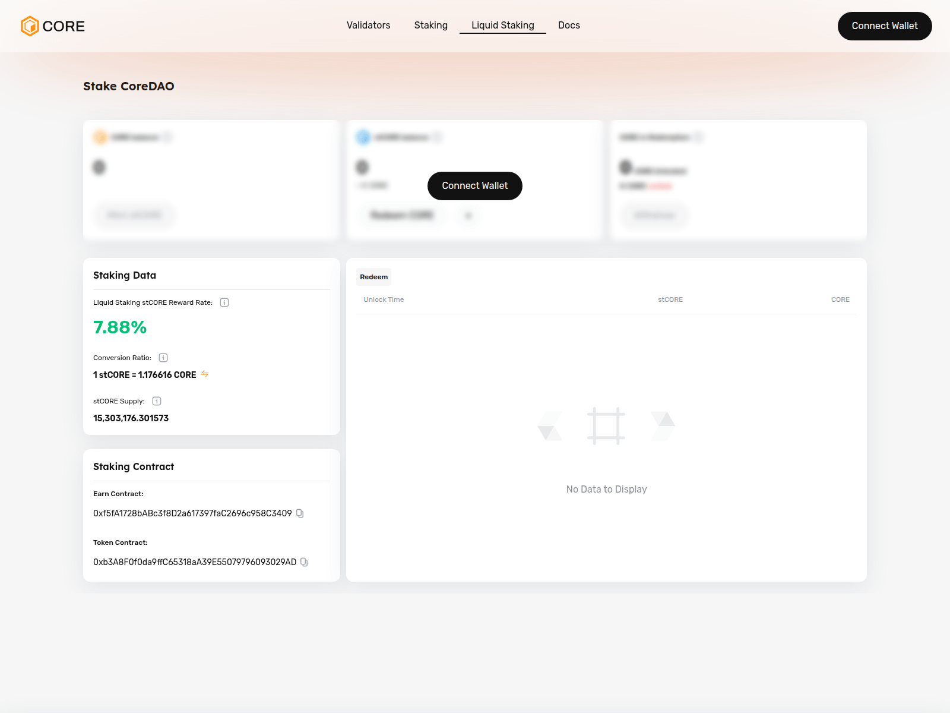
Task: Click the Staking Contract heading
Action: pyautogui.click(x=134, y=466)
